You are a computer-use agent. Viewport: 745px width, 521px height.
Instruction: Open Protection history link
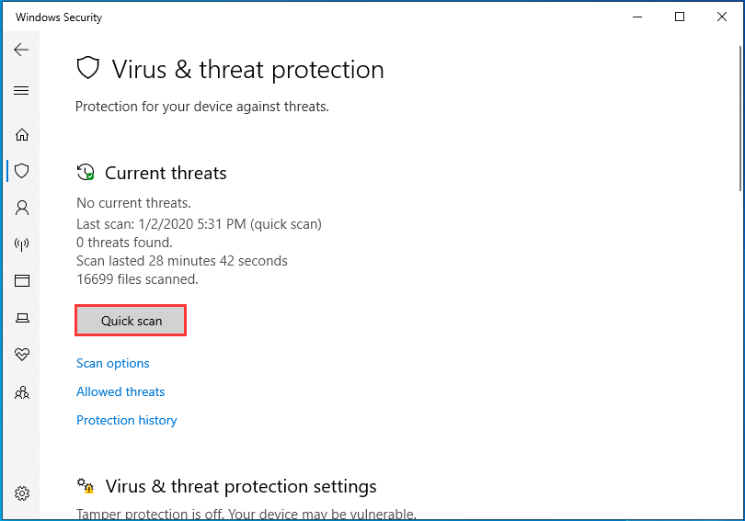coord(126,421)
